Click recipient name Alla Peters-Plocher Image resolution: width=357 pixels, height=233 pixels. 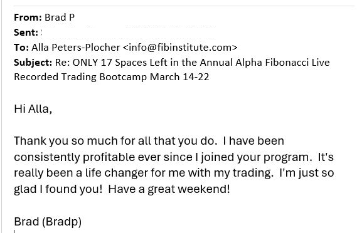coord(75,48)
